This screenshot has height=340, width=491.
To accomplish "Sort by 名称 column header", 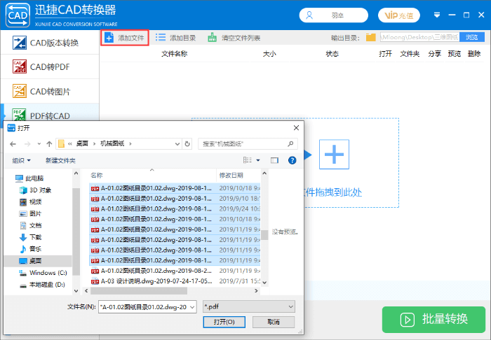I will pyautogui.click(x=97, y=176).
